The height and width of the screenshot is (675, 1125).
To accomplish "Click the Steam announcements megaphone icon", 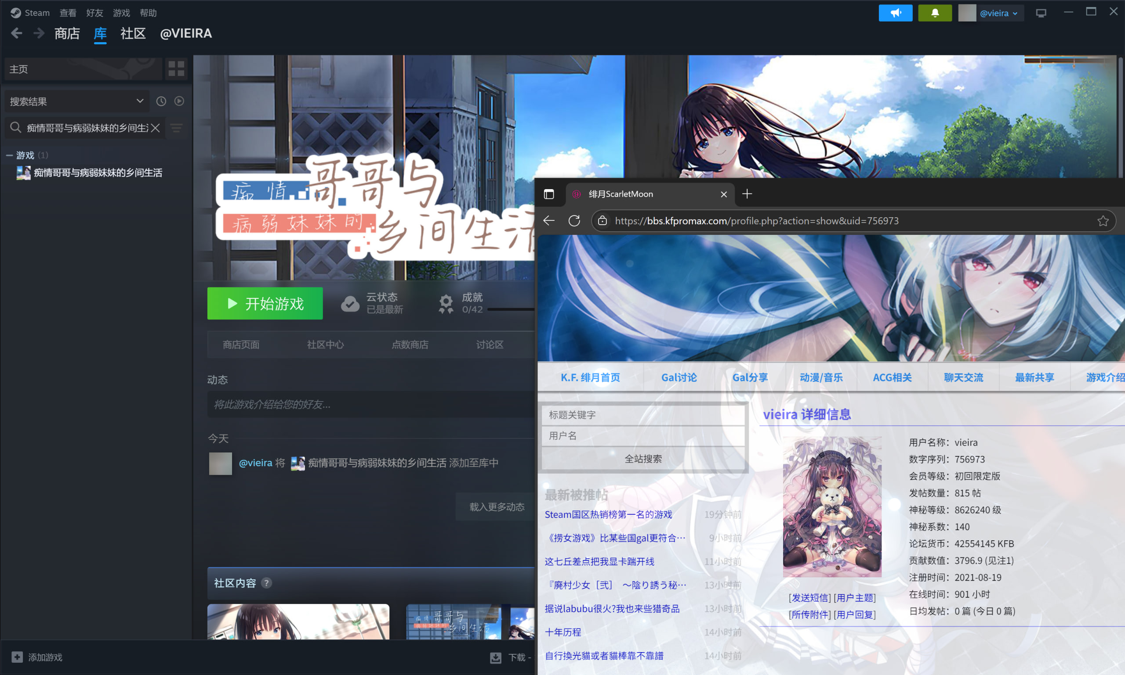I will click(895, 13).
